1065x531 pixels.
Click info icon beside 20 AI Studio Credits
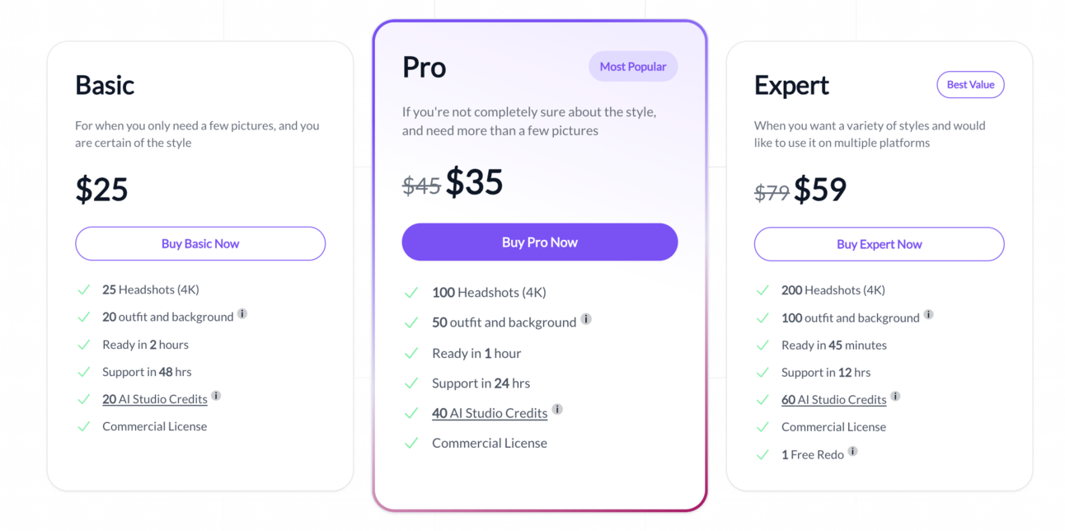tap(216, 396)
